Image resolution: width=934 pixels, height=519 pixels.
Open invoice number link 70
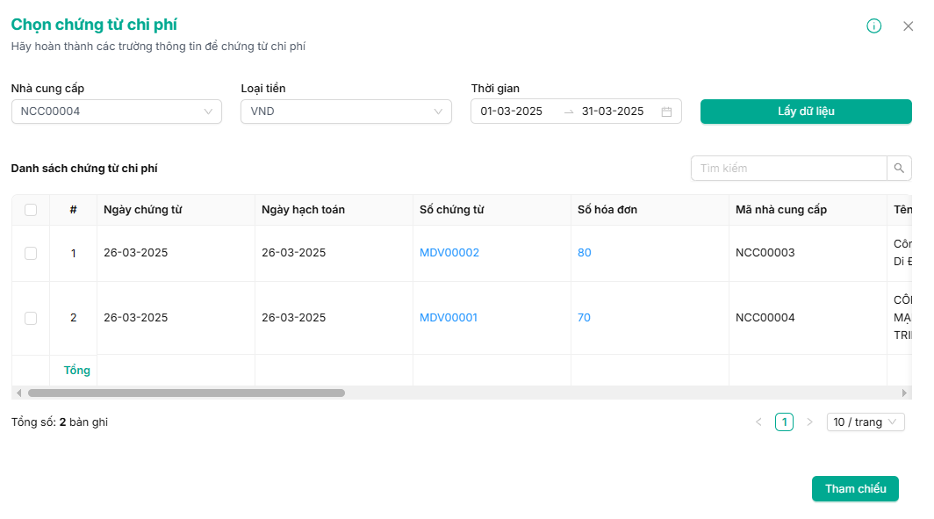(584, 318)
